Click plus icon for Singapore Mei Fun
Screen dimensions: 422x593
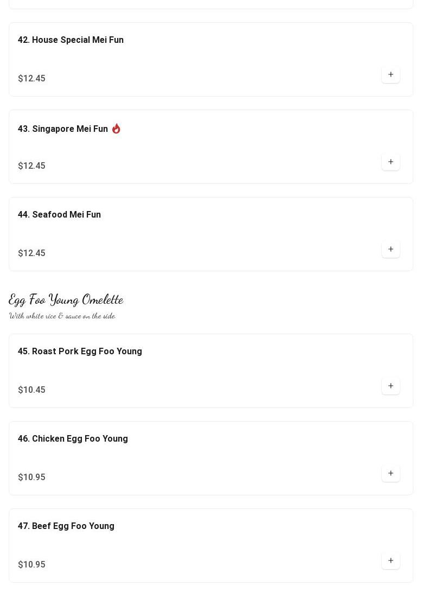point(391,162)
